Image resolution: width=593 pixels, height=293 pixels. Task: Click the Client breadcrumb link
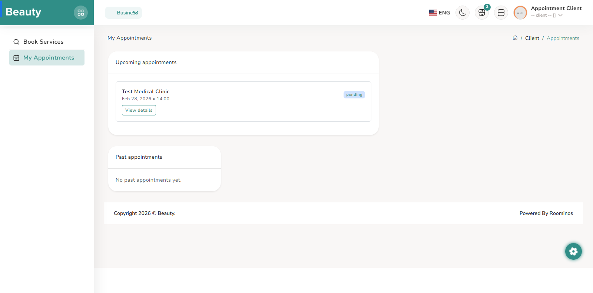pos(532,38)
